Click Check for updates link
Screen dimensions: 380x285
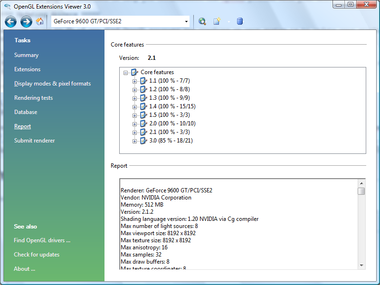pyautogui.click(x=37, y=255)
